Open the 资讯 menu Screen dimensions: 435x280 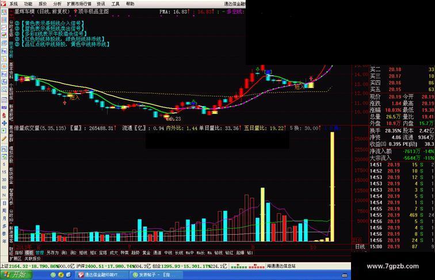tap(101, 3)
